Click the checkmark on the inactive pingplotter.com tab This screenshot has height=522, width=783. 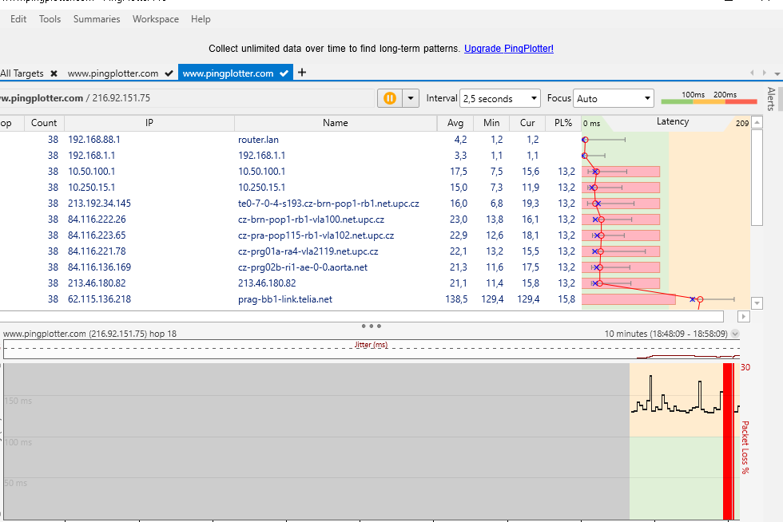click(x=169, y=73)
